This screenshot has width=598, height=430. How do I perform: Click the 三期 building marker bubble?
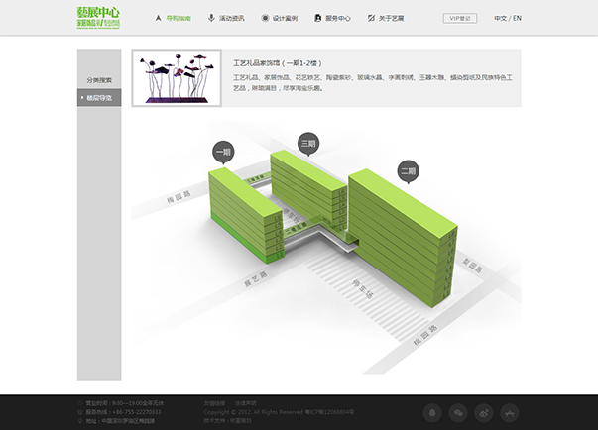[308, 144]
